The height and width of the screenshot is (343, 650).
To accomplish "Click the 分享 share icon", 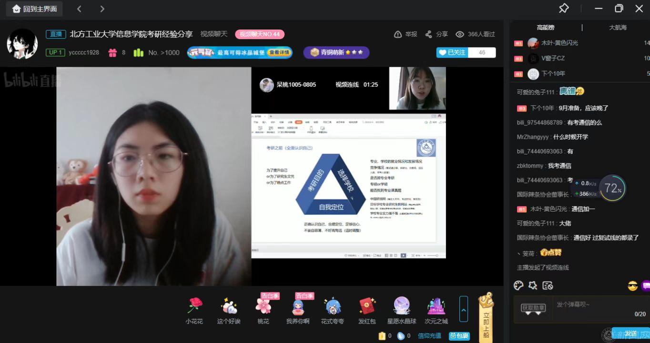I will pos(428,34).
